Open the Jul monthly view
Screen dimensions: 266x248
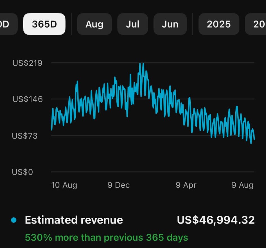[133, 24]
